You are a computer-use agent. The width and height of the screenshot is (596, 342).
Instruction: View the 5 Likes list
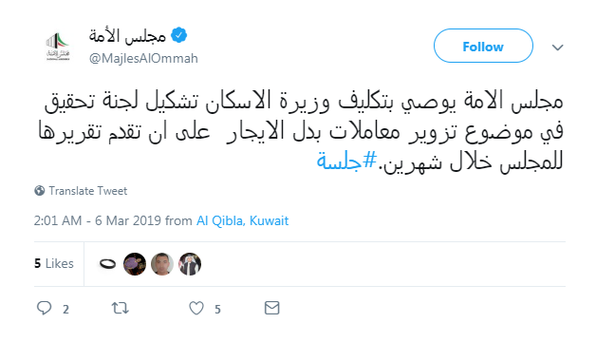click(x=53, y=263)
